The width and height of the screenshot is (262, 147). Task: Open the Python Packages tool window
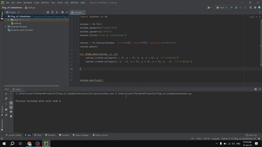81,135
